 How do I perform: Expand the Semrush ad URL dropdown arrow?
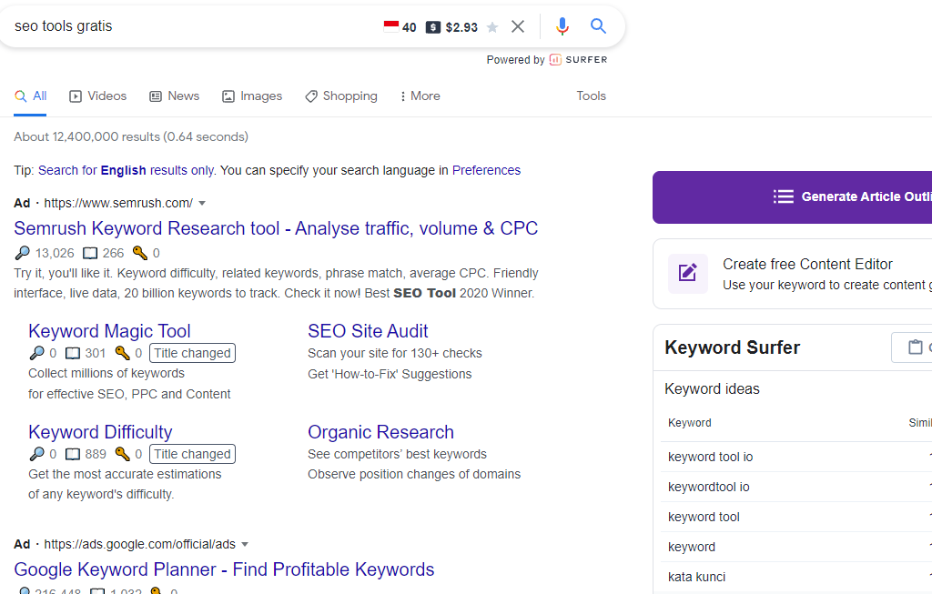point(202,203)
